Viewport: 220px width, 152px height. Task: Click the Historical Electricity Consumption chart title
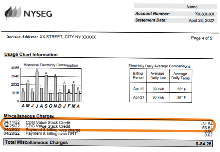51,65
